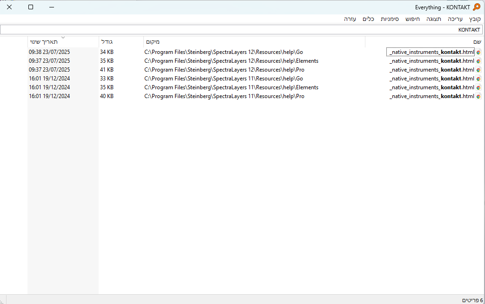Screen dimensions: 485x304
Task: Select kontakt.html file in SpectraLayers 11 Go
Action: click(x=431, y=79)
